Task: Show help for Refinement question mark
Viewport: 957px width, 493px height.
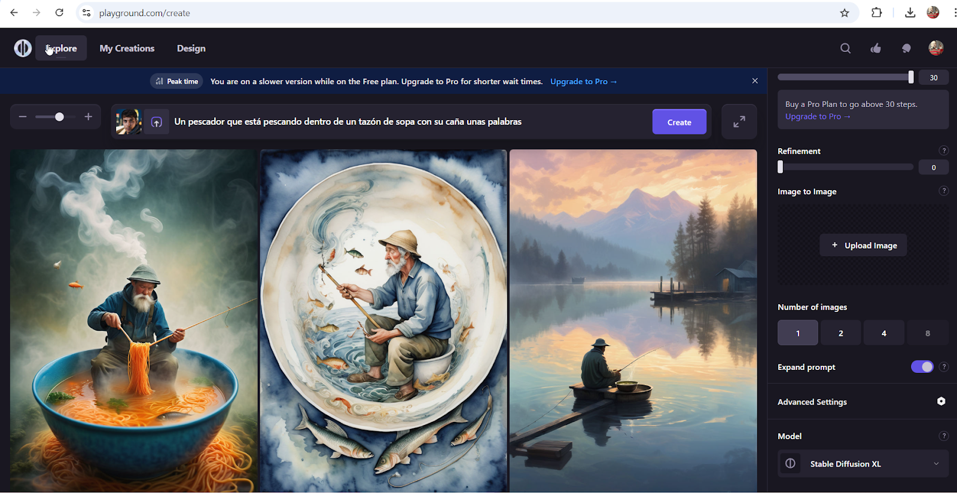Action: (943, 151)
